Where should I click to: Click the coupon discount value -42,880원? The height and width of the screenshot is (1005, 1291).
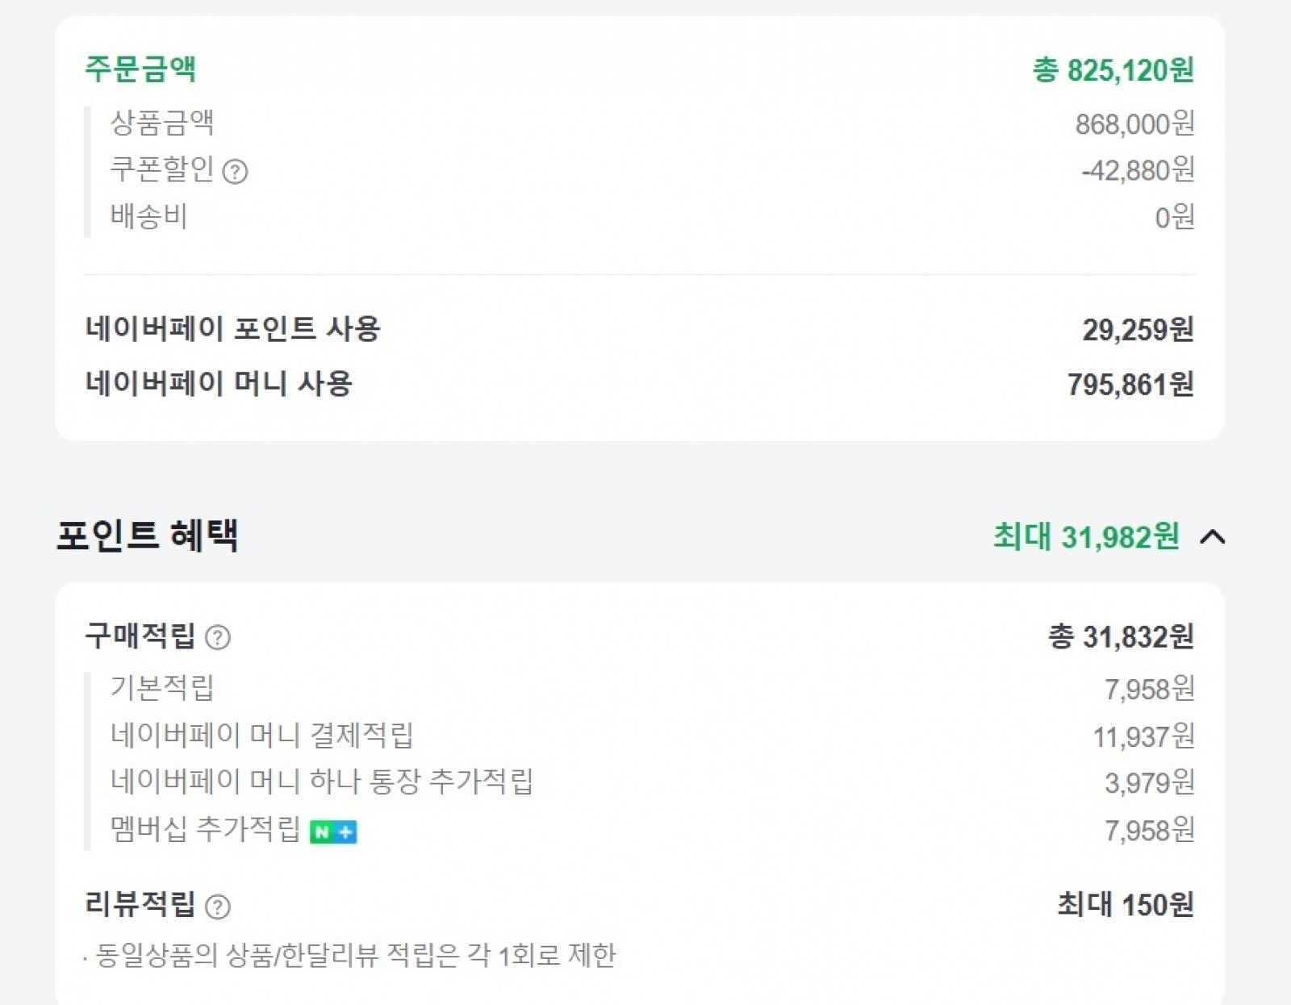click(1138, 170)
